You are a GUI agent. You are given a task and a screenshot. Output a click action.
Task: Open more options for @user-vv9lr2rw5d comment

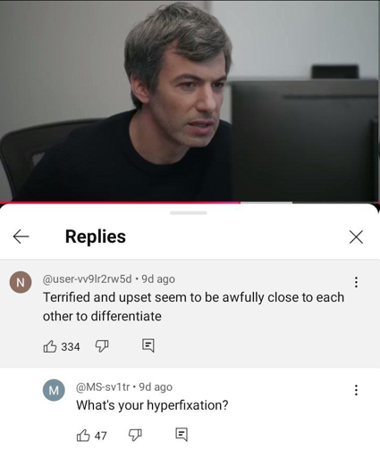pyautogui.click(x=356, y=282)
